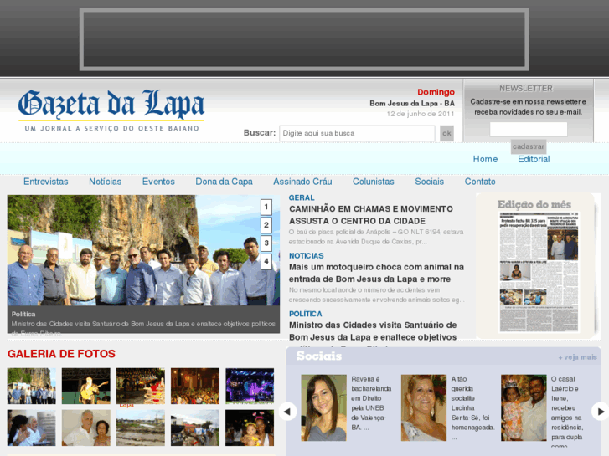Click the date '12 de junho de 2011'

(x=421, y=114)
